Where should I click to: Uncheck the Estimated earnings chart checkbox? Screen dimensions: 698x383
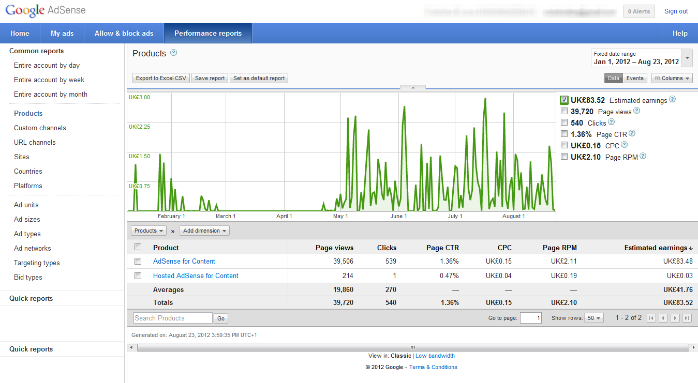pyautogui.click(x=565, y=100)
